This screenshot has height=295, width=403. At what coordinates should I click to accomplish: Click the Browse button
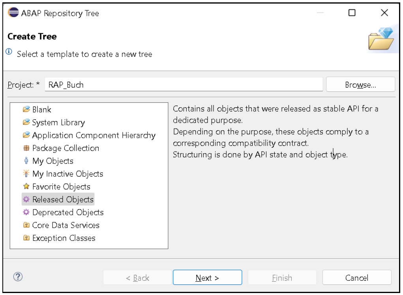(360, 84)
